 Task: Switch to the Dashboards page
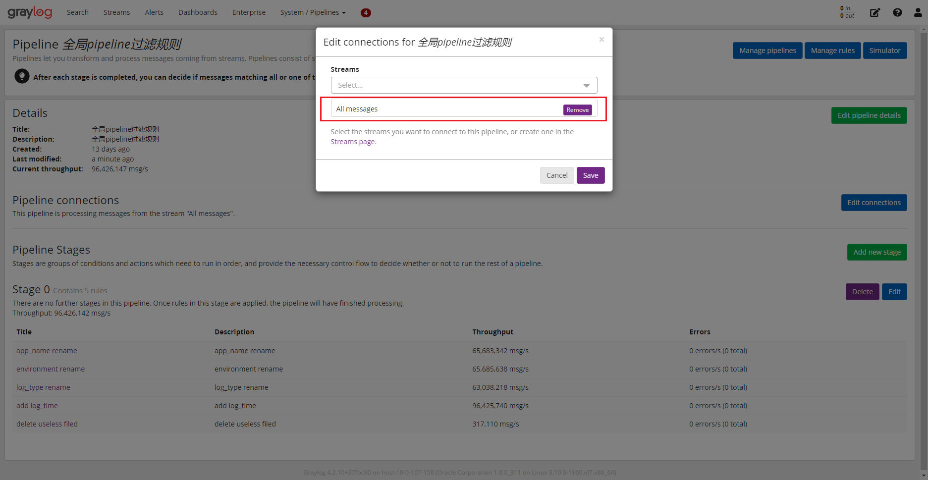point(198,12)
